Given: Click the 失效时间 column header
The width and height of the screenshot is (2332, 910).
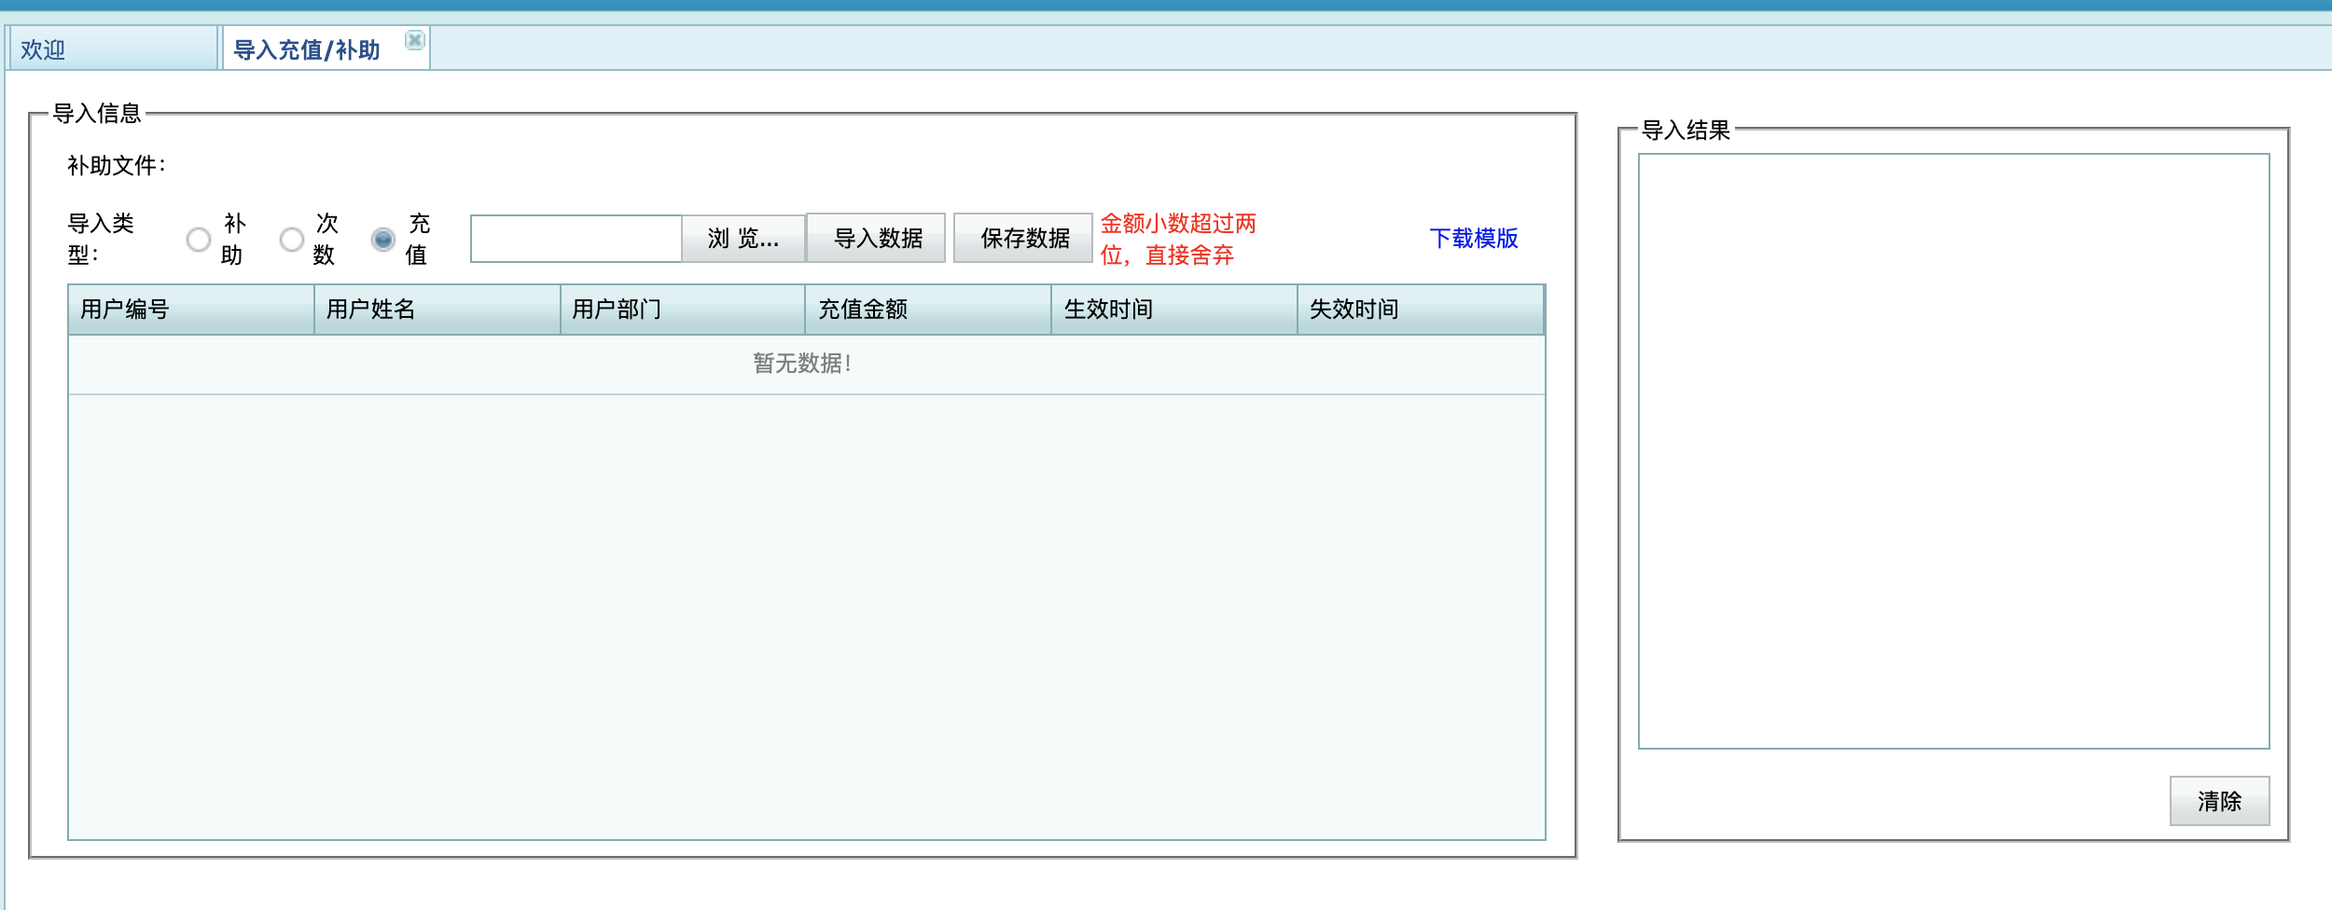Looking at the screenshot, I should point(1422,310).
